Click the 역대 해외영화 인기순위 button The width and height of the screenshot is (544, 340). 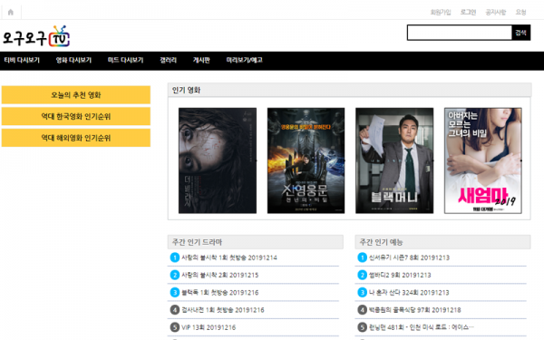(x=76, y=138)
